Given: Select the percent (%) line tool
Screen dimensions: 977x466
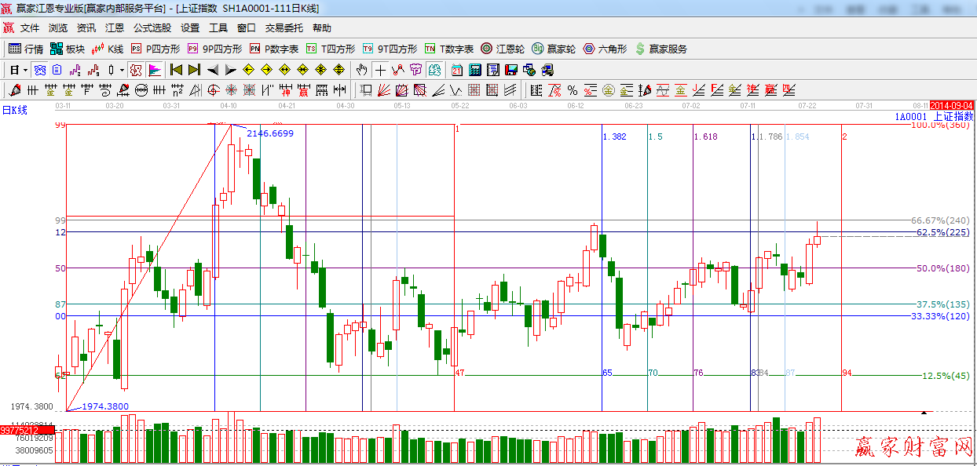Looking at the screenshot, I should 572,90.
